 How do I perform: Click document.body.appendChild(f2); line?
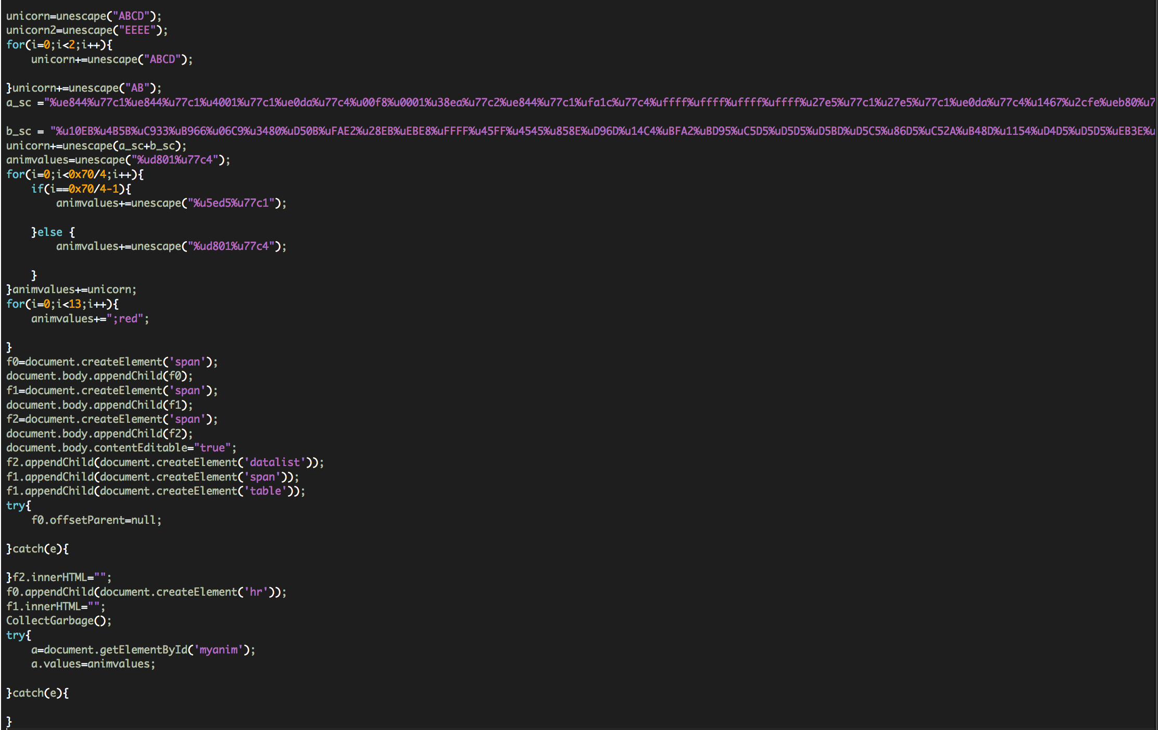(x=99, y=434)
